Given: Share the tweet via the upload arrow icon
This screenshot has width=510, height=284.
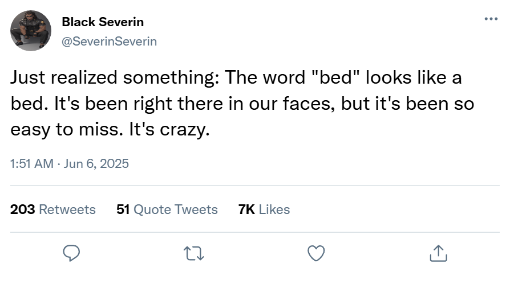Looking at the screenshot, I should point(438,253).
